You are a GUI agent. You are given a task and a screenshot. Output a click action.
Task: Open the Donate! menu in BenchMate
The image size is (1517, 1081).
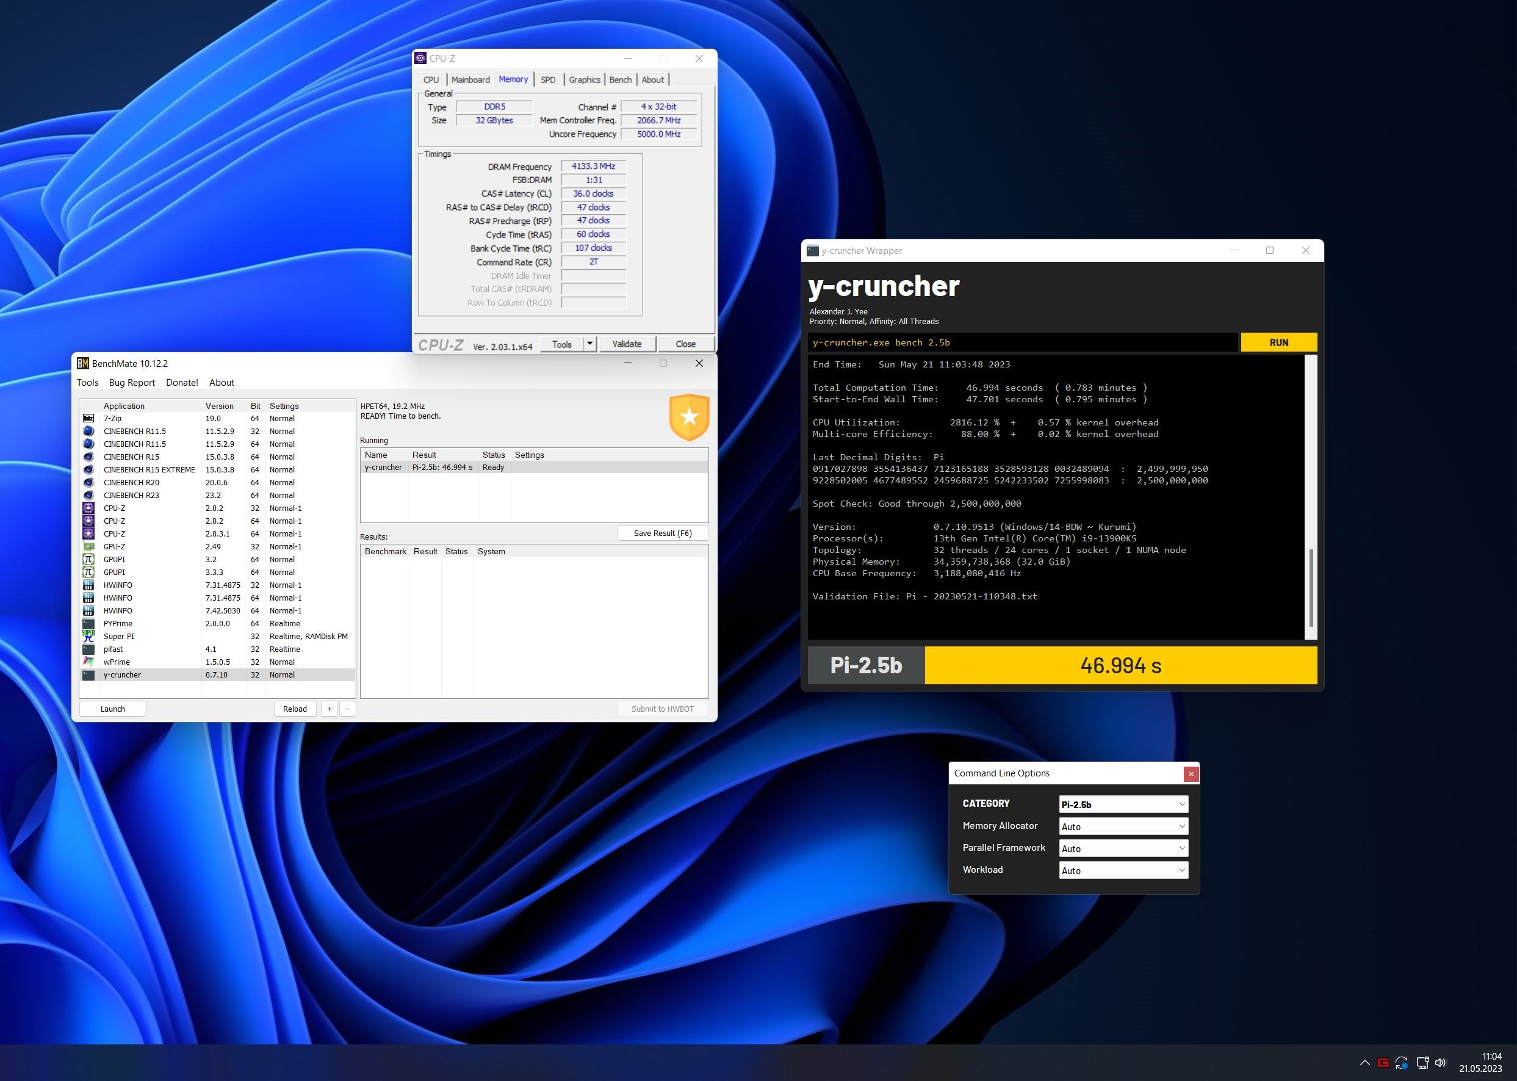point(182,383)
